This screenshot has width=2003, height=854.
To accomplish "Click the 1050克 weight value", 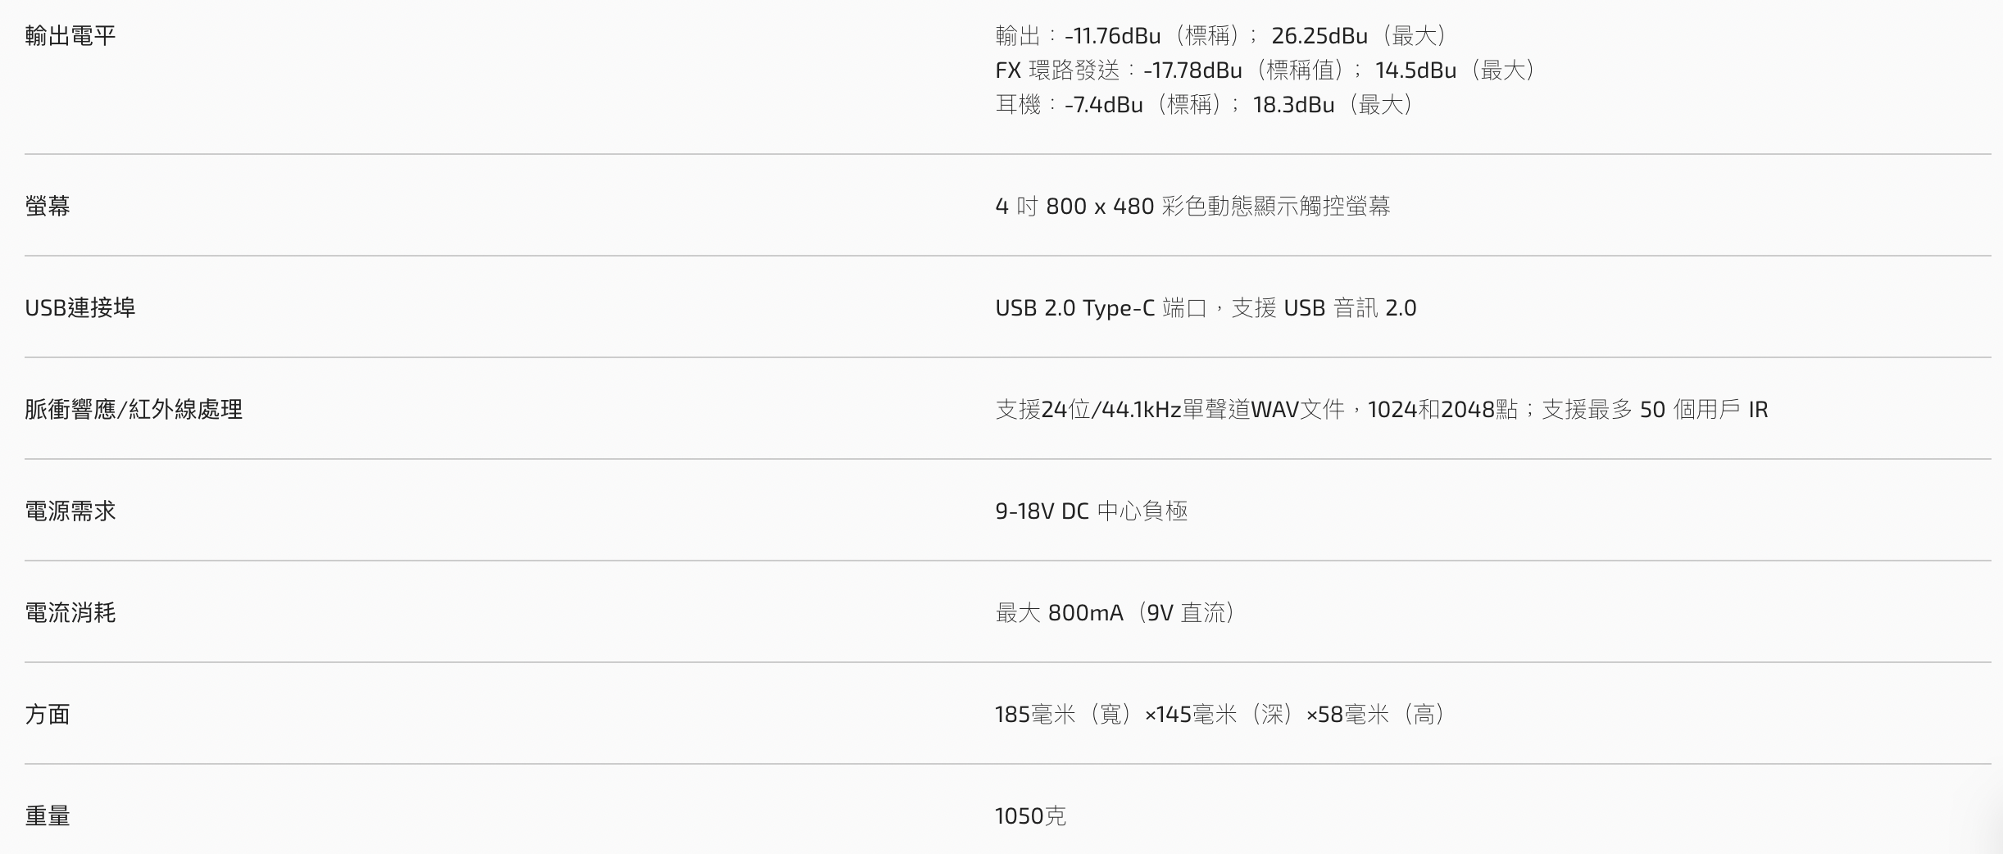I will click(x=1030, y=815).
